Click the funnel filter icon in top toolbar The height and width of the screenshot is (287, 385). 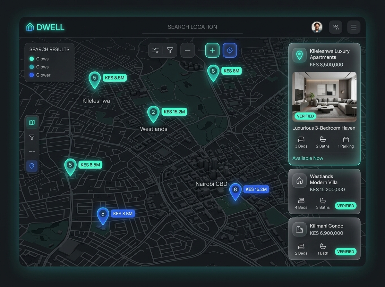[x=170, y=50]
